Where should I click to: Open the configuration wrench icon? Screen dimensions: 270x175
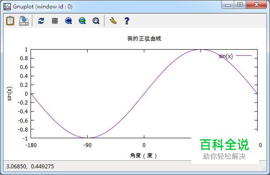click(x=113, y=21)
